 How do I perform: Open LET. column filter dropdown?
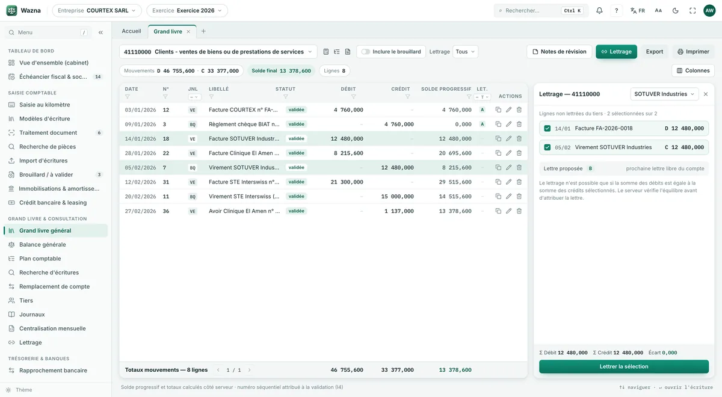pos(483,97)
